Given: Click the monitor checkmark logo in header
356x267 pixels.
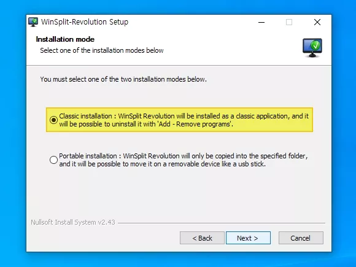Looking at the screenshot, I should coord(312,48).
